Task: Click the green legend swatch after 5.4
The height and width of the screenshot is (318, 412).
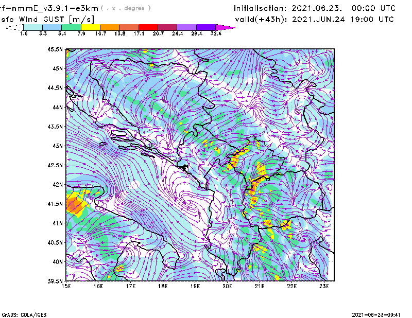Action: coord(71,27)
